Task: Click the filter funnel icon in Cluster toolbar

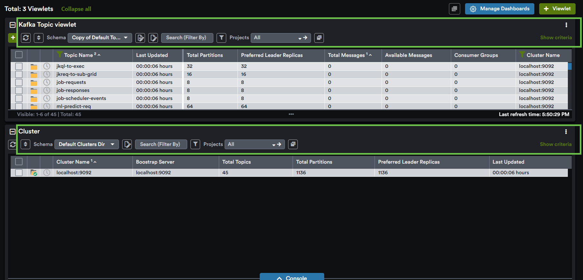Action: pyautogui.click(x=195, y=144)
